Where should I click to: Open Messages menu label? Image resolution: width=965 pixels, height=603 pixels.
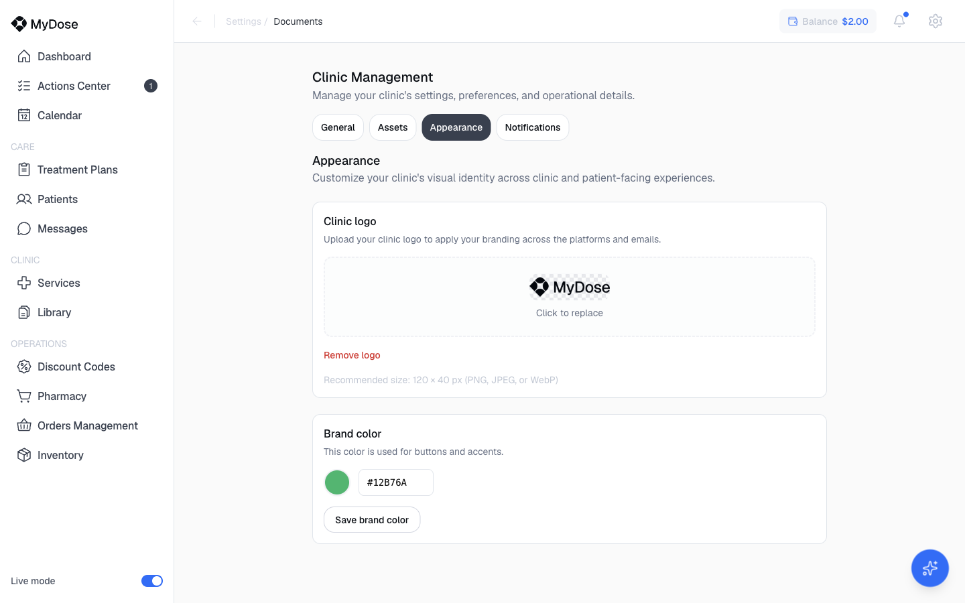62,228
